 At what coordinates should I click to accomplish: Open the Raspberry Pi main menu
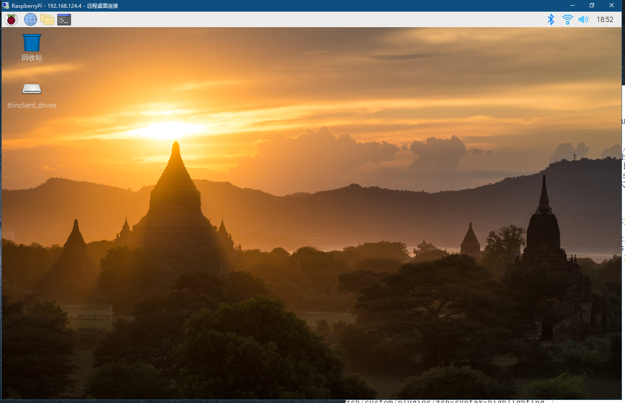click(x=11, y=19)
